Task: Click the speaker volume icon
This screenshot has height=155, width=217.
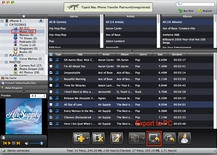Action: tap(26, 143)
